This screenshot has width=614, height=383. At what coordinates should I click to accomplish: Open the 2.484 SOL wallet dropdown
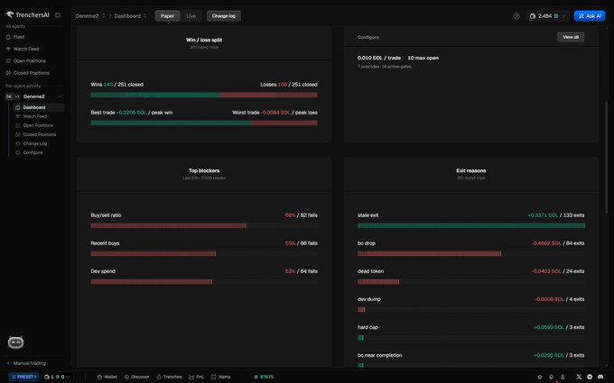[547, 16]
